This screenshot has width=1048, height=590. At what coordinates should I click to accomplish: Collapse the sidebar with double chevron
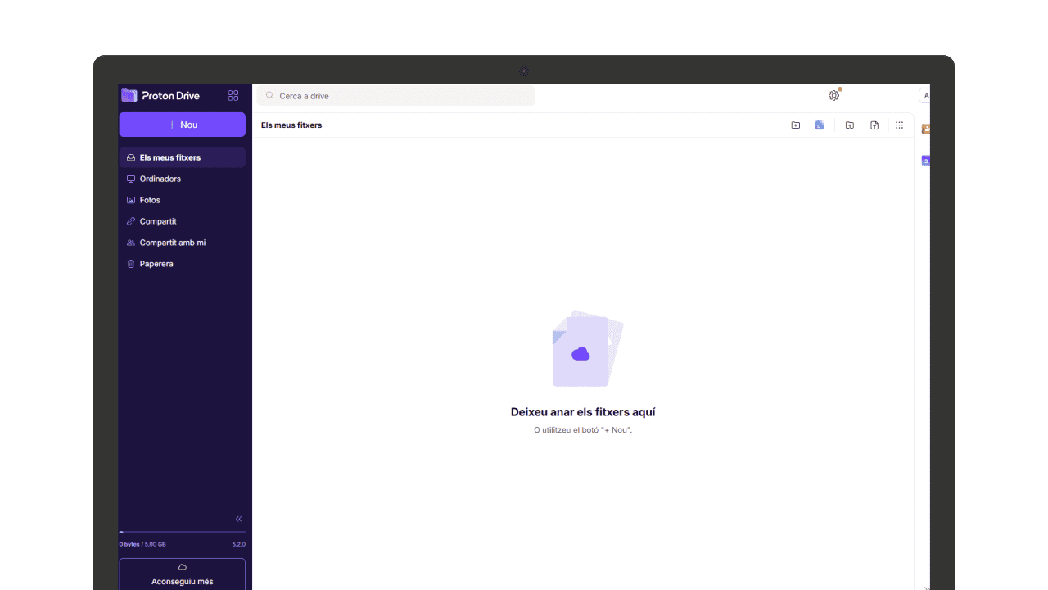coord(238,519)
